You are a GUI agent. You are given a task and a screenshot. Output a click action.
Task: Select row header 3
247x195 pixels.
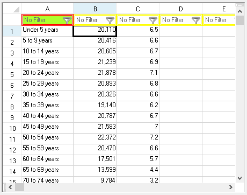(12, 53)
